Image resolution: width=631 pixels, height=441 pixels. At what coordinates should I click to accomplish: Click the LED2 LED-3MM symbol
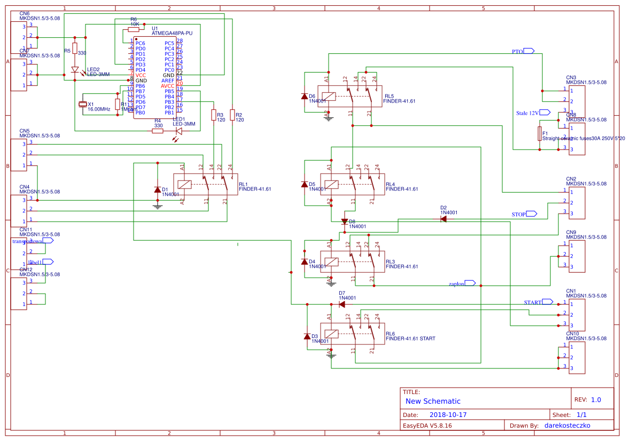[x=76, y=70]
